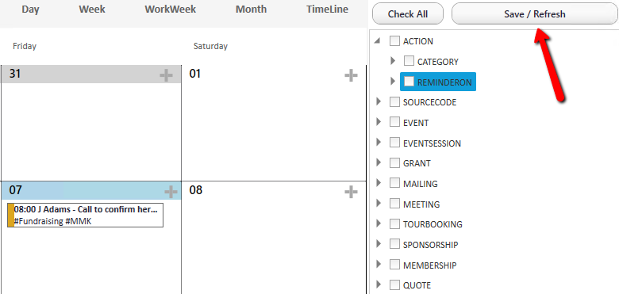The image size is (619, 294).
Task: Switch to Week view
Action: (x=92, y=10)
